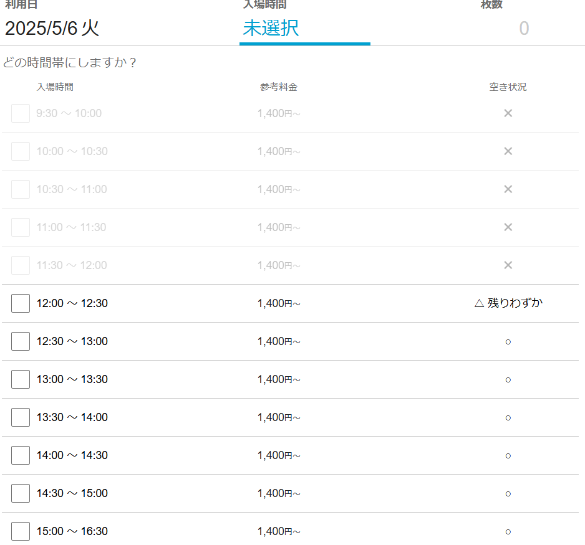Click disabled checkbox for 9:30 ~ 10:00
The width and height of the screenshot is (585, 545).
pyautogui.click(x=21, y=113)
